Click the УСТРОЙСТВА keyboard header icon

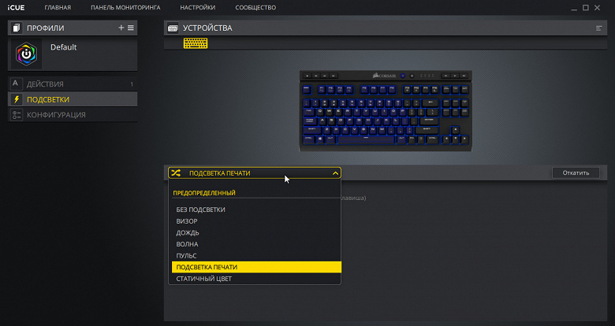pyautogui.click(x=173, y=28)
